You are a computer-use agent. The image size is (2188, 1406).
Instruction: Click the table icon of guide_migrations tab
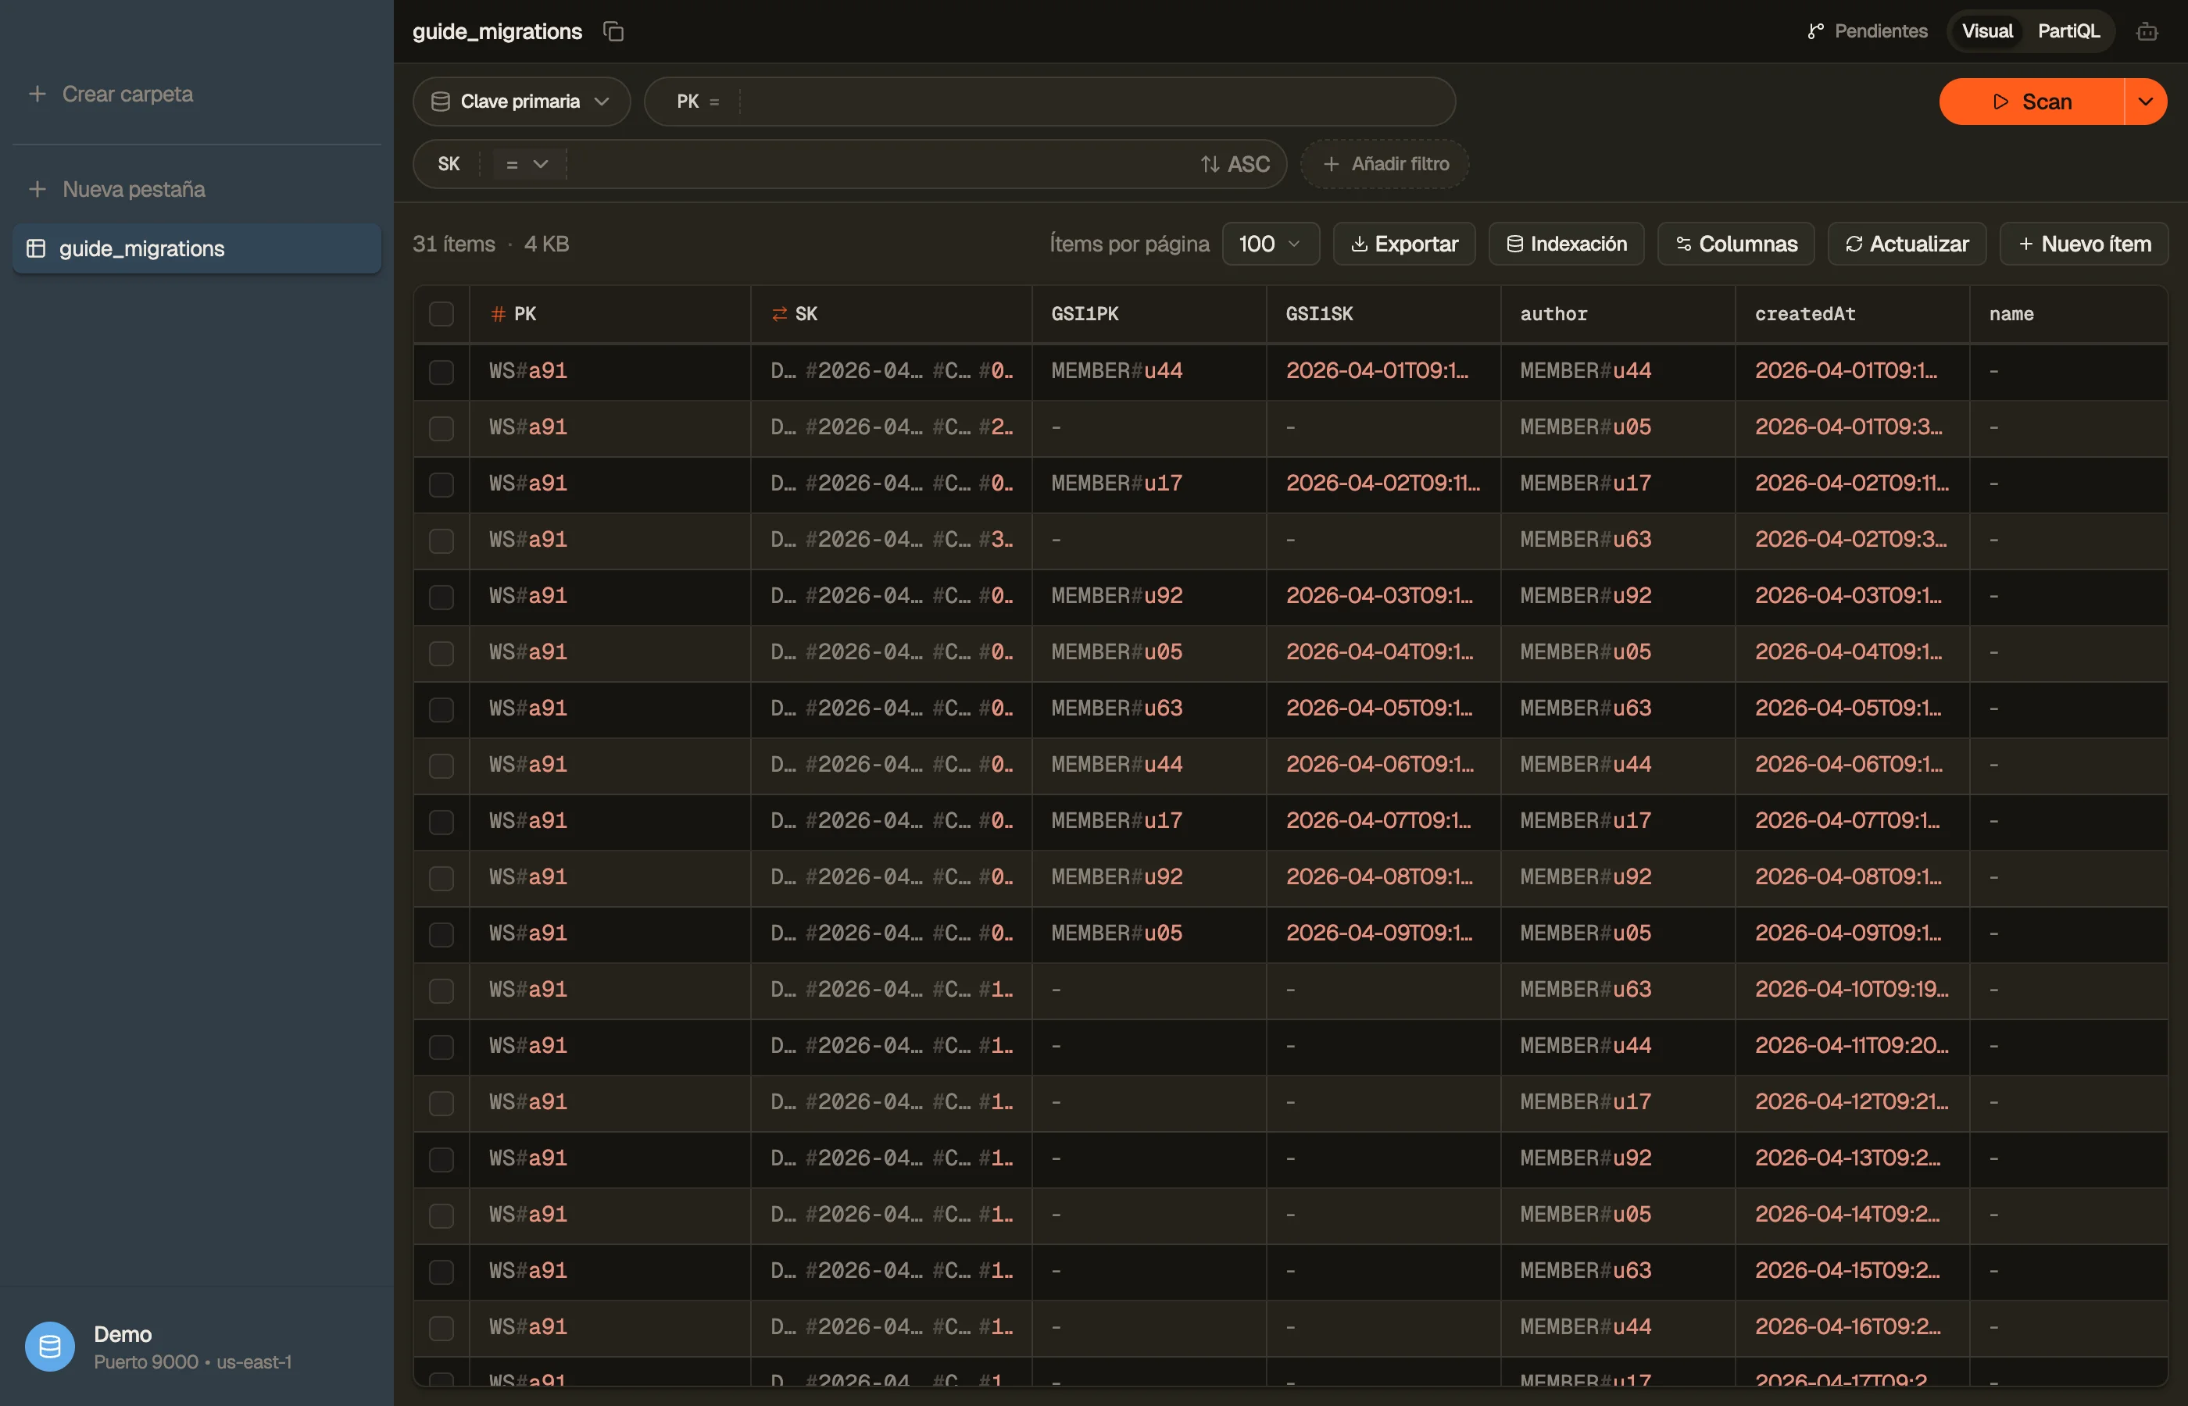pos(36,248)
